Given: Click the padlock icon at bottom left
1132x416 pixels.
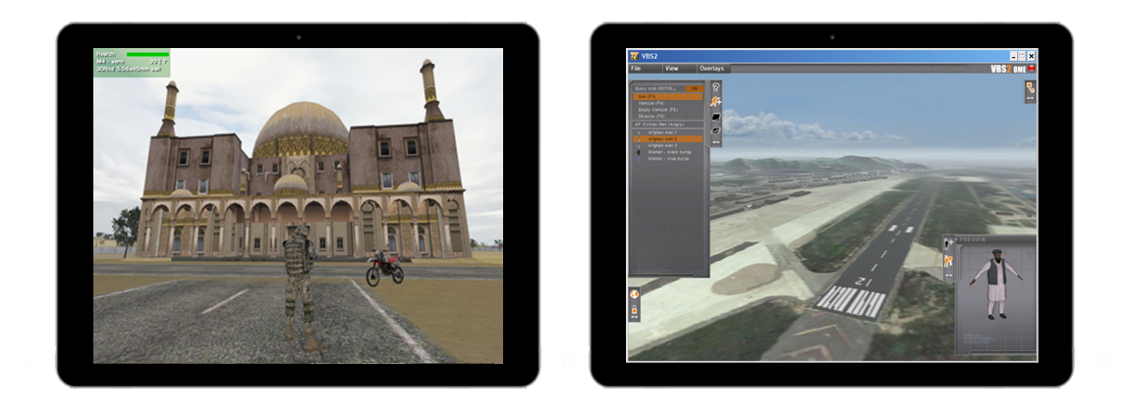Looking at the screenshot, I should tap(635, 309).
